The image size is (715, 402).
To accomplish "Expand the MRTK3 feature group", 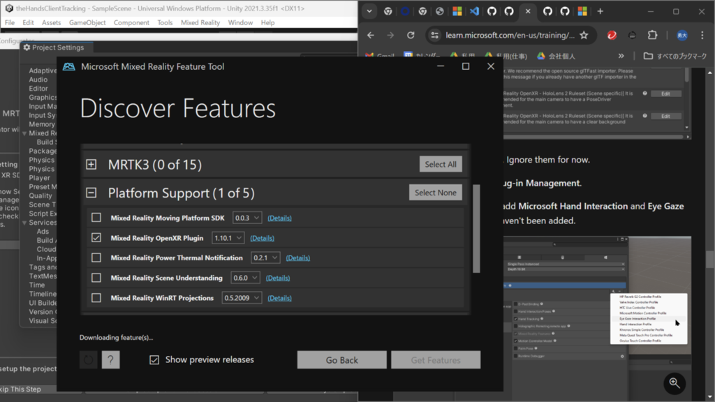I will 91,165.
